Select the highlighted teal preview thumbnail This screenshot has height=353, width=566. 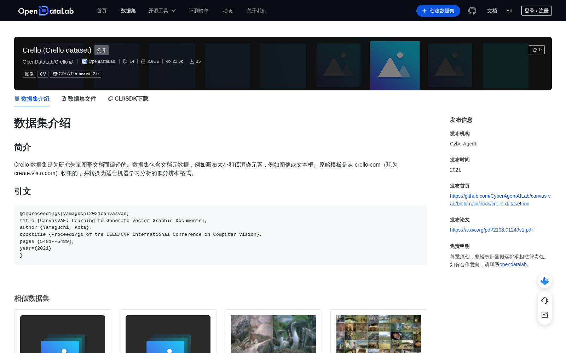[x=395, y=66]
